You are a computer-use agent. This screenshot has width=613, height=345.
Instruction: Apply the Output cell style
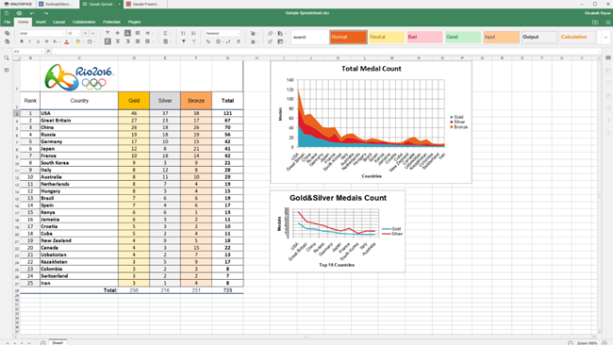539,37
